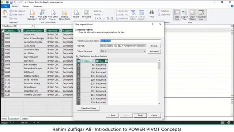234x132 pixels.
Task: Click the Back button
Action: pyautogui.click(x=112, y=115)
